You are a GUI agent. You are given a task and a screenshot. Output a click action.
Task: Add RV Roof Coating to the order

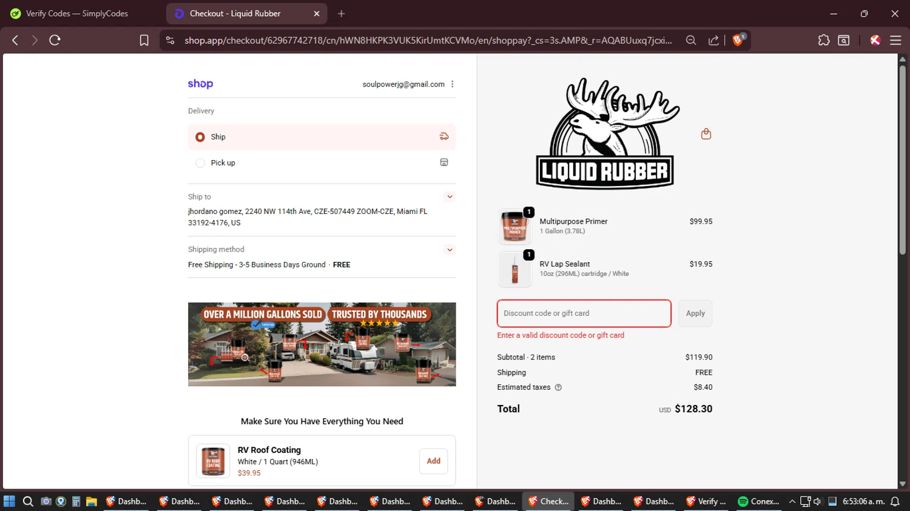click(433, 461)
